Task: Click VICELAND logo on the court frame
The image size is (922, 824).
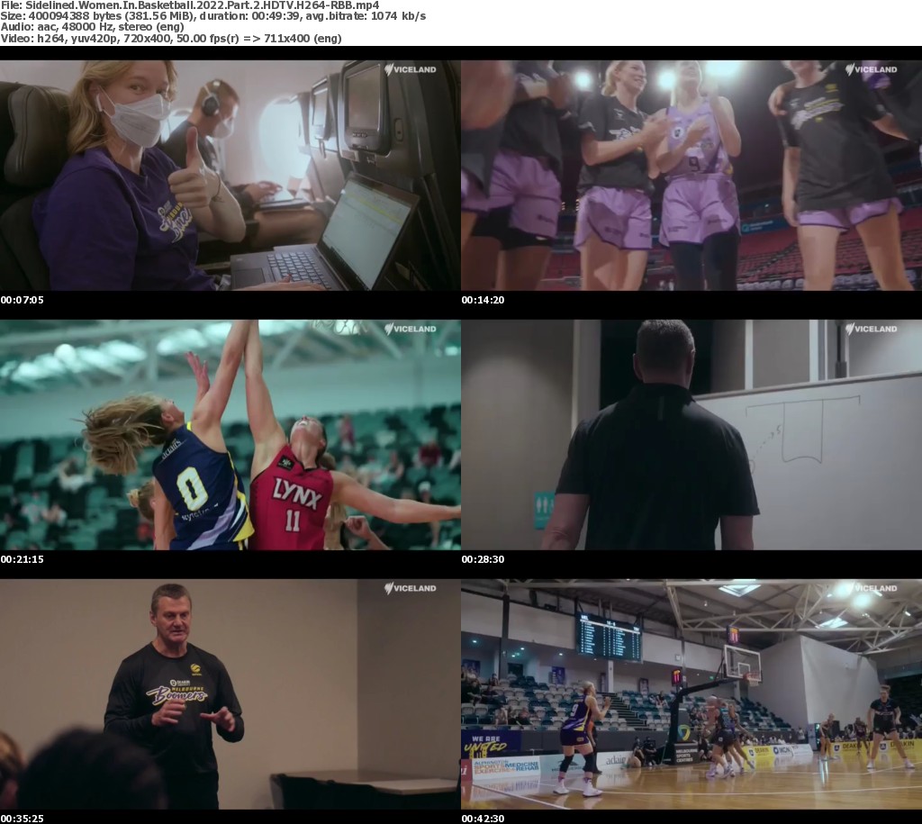Action: [x=871, y=588]
